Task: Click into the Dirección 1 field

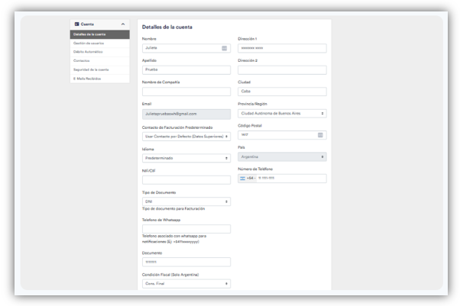Action: [x=282, y=48]
